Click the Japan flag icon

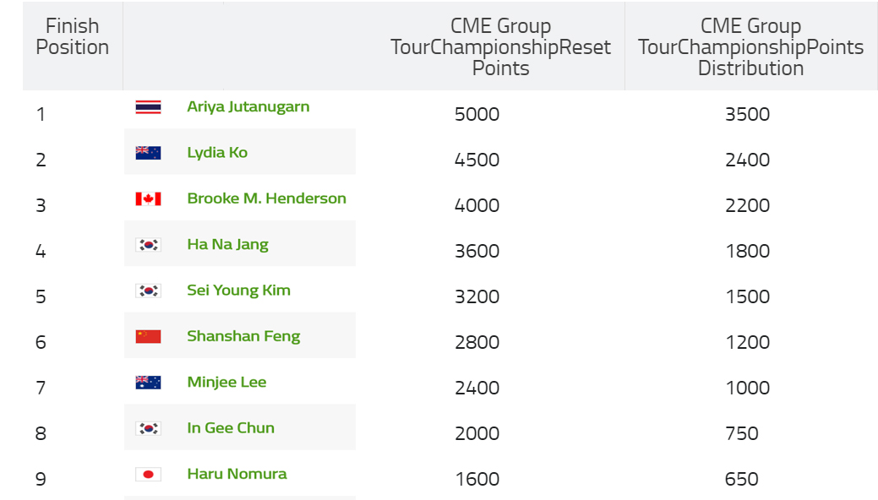click(149, 475)
